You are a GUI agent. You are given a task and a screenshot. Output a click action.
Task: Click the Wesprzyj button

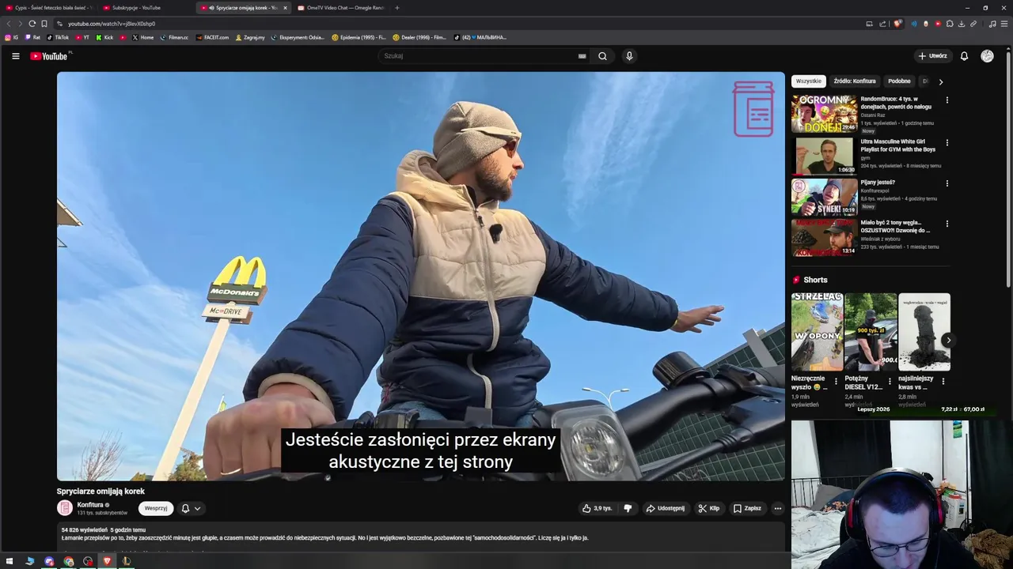[156, 508]
